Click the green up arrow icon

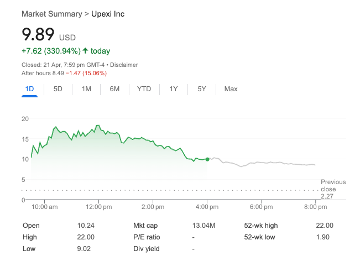pos(85,51)
